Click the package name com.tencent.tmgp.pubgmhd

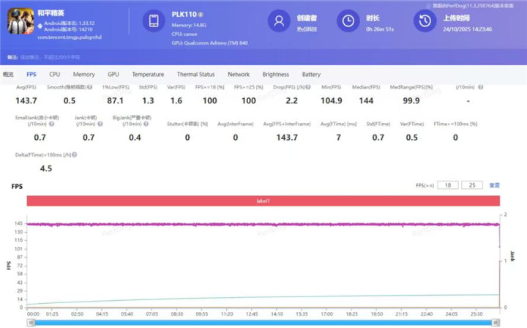coord(70,37)
